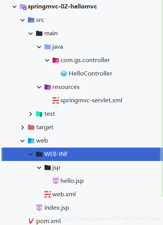
Task: Click the HelloController class icon
Action: tap(64, 74)
